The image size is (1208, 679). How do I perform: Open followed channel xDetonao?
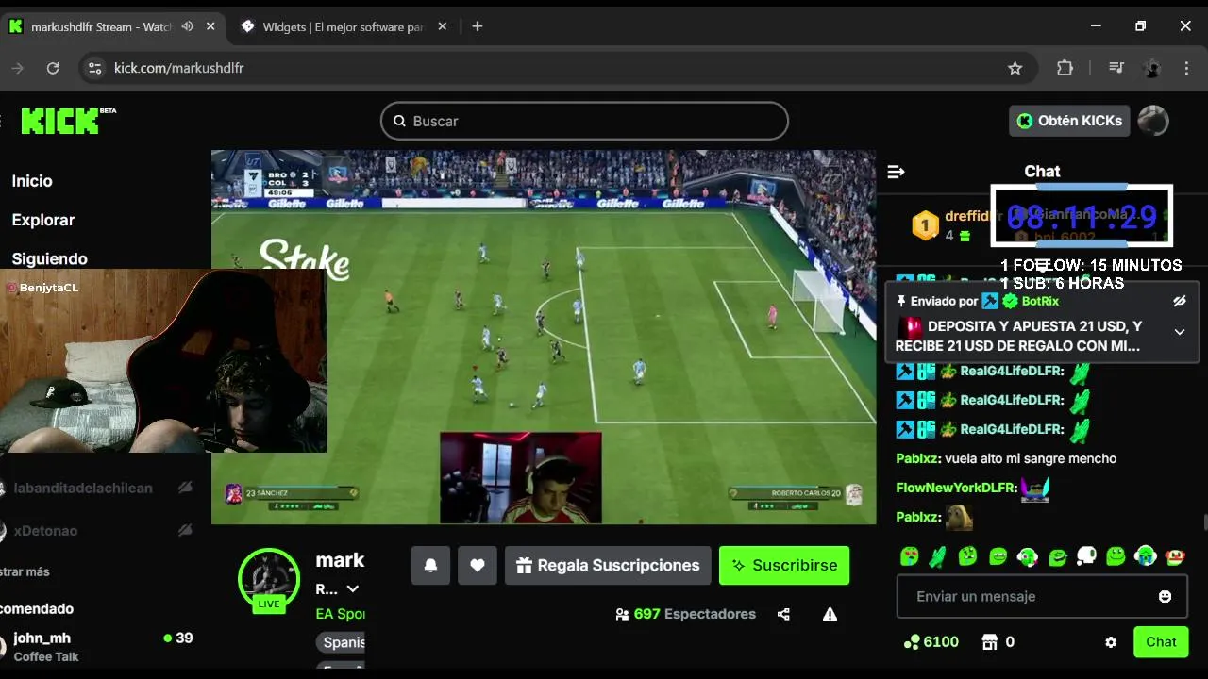[45, 531]
